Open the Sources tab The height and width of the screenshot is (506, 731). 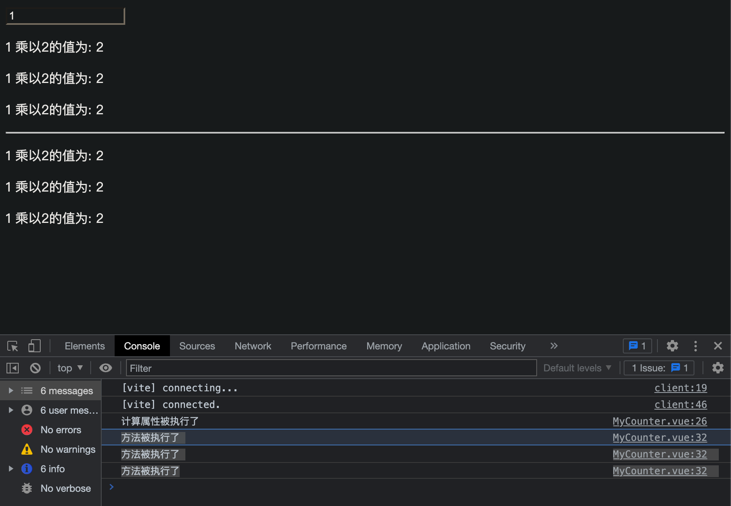[197, 346]
